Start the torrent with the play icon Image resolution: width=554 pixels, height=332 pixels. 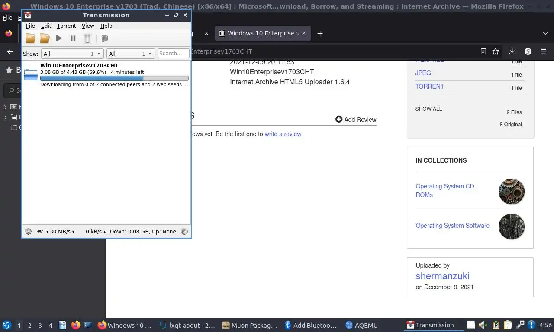59,38
